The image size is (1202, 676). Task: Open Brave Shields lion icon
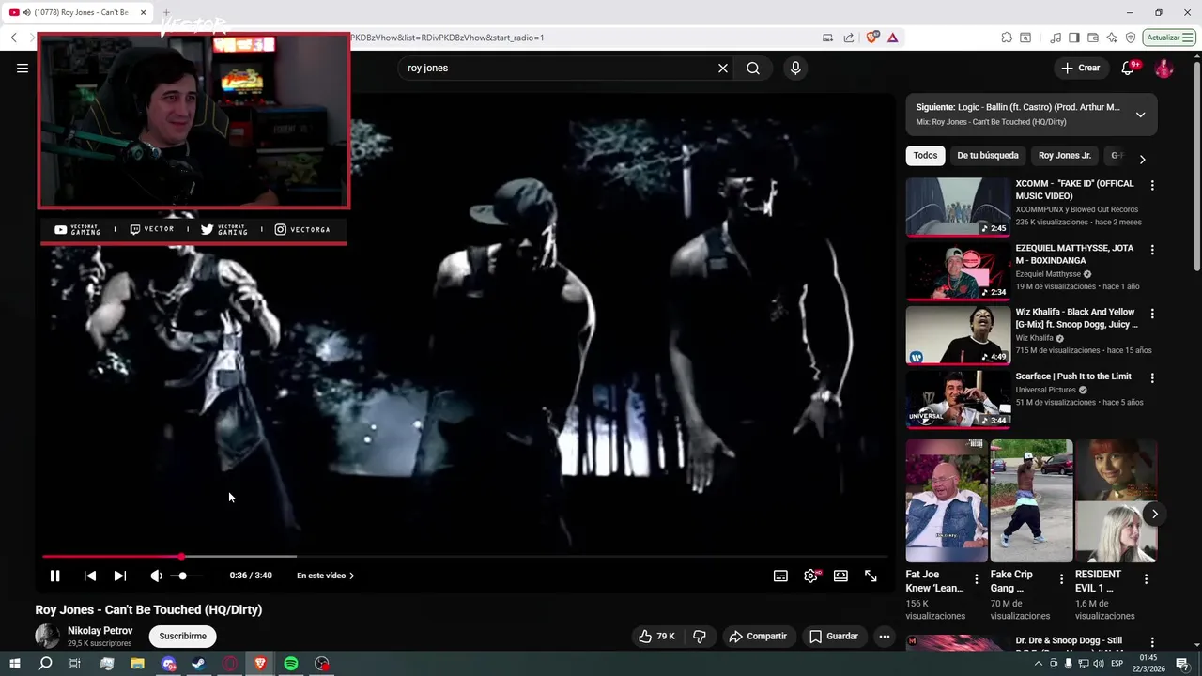click(872, 38)
